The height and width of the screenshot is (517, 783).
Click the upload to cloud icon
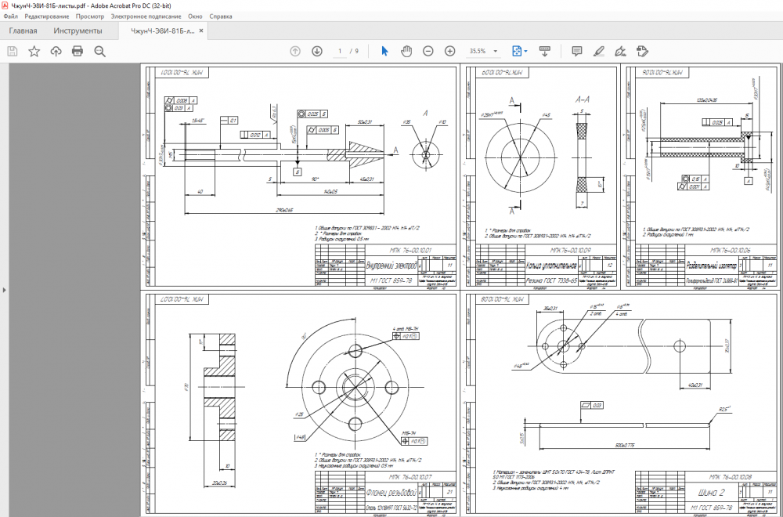pos(56,51)
